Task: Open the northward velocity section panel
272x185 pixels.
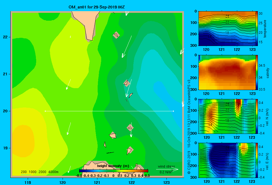Action: pos(227,116)
